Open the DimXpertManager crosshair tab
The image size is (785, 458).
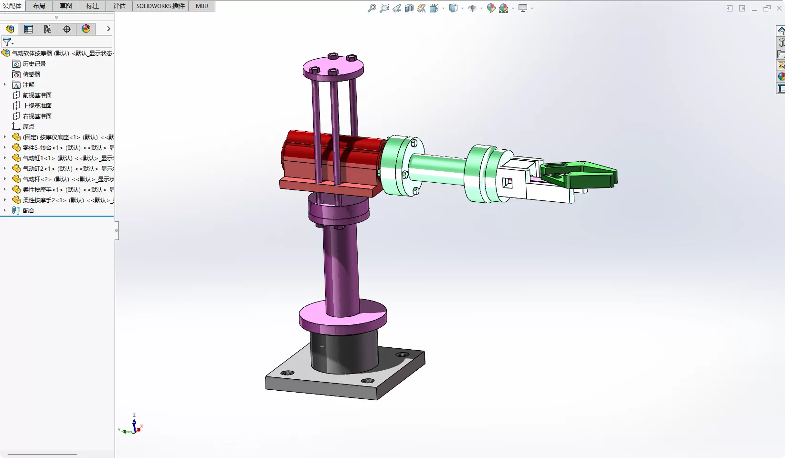point(67,29)
